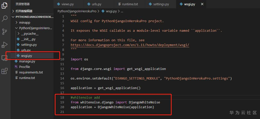
Task: Click the Procfile Heroku file icon
Action: pyautogui.click(x=17, y=67)
